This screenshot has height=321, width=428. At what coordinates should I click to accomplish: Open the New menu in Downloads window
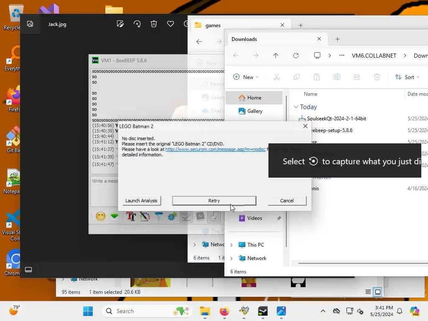tap(246, 77)
